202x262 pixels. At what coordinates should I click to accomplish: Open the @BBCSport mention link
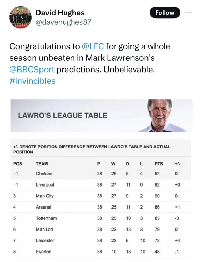click(x=32, y=70)
